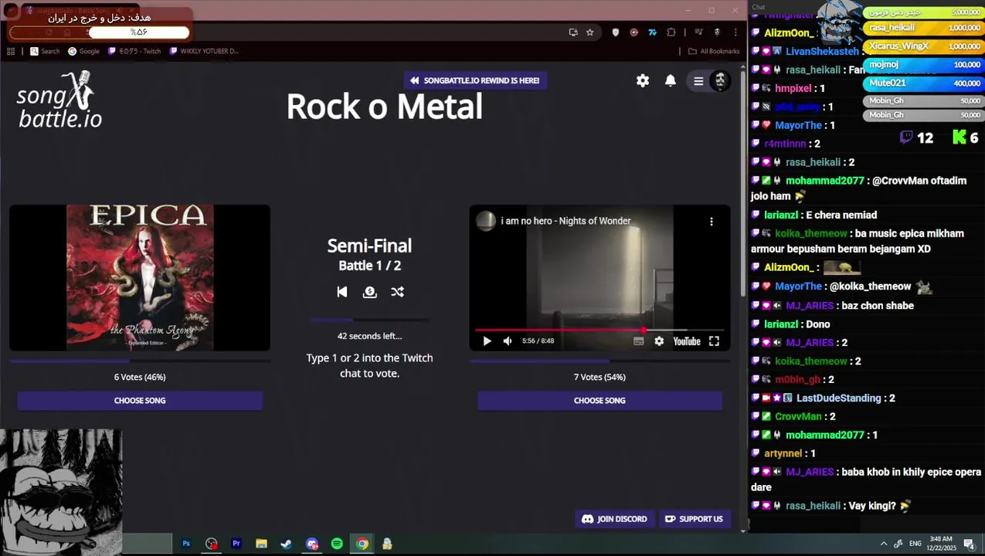Select the 7 Votes (54%) label
This screenshot has height=556, width=985.
[599, 377]
